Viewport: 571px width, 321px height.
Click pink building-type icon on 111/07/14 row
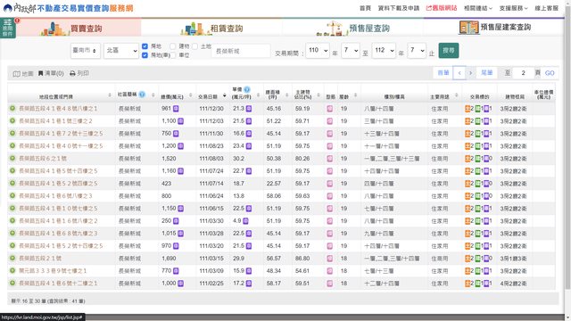pyautogui.click(x=330, y=184)
